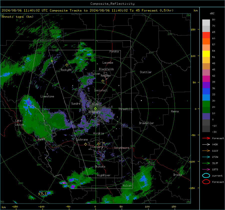Click the Limestone label on the map
Screen dimensions: 225x210
47,96
